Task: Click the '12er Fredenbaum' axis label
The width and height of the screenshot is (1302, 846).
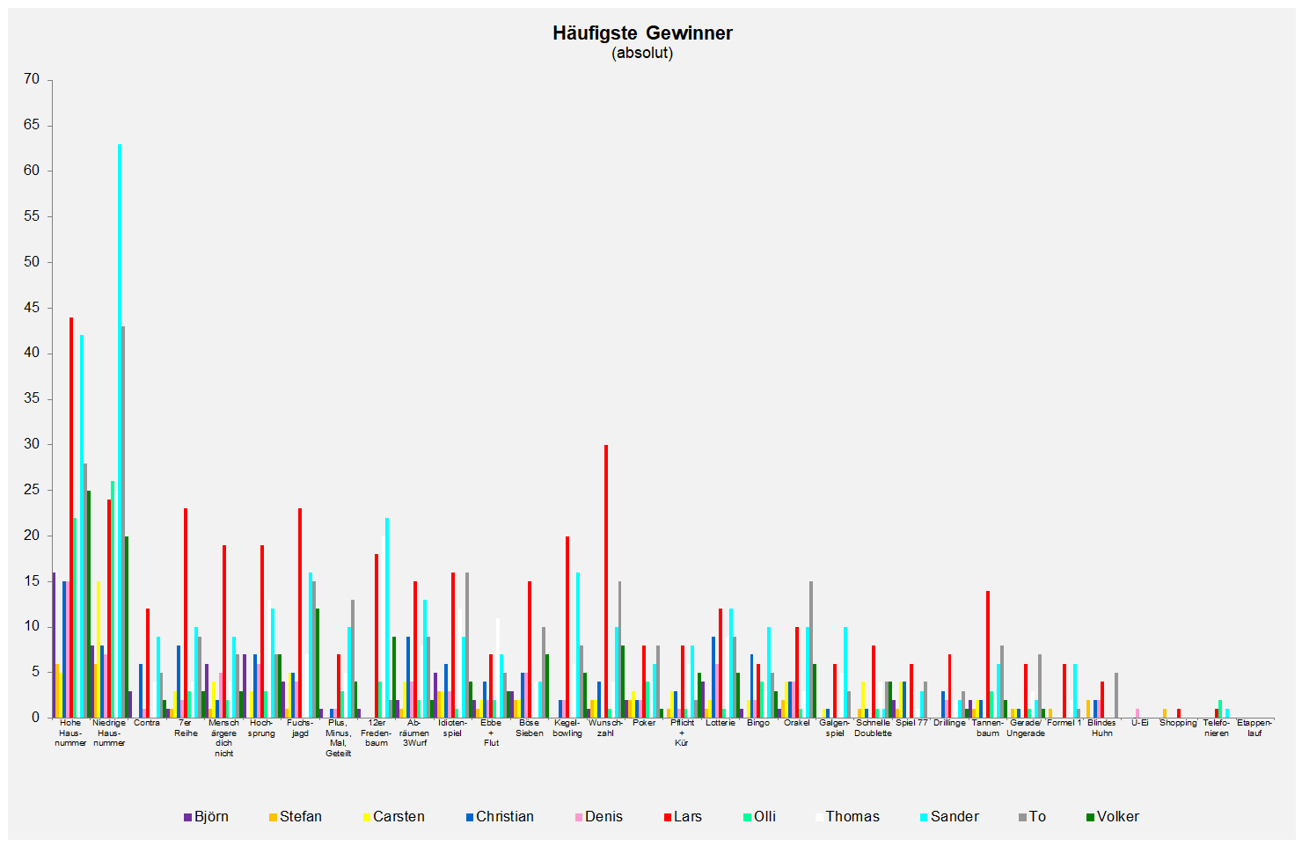Action: coord(377,733)
